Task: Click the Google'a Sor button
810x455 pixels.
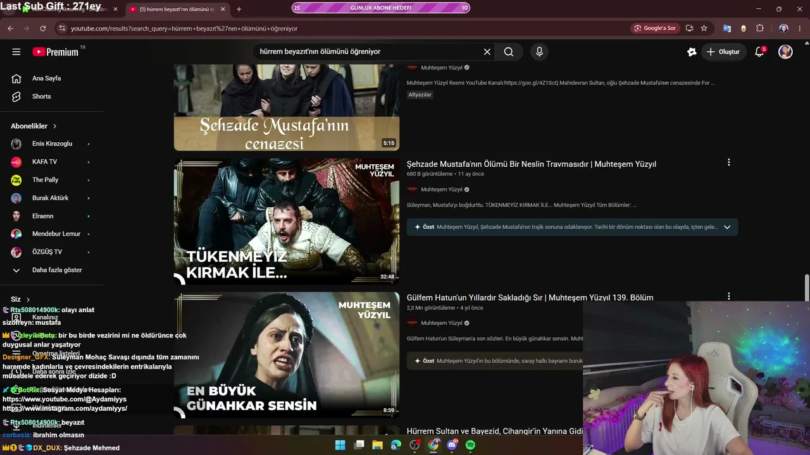Action: 655,28
